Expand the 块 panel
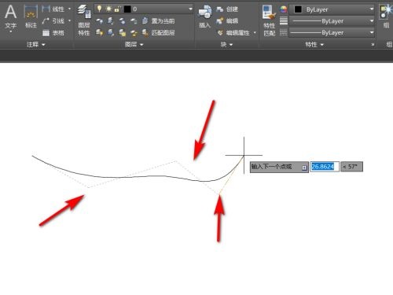 226,45
